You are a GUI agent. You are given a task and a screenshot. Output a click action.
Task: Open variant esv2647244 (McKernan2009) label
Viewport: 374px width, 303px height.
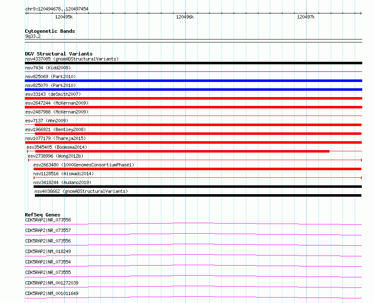[x=57, y=103]
